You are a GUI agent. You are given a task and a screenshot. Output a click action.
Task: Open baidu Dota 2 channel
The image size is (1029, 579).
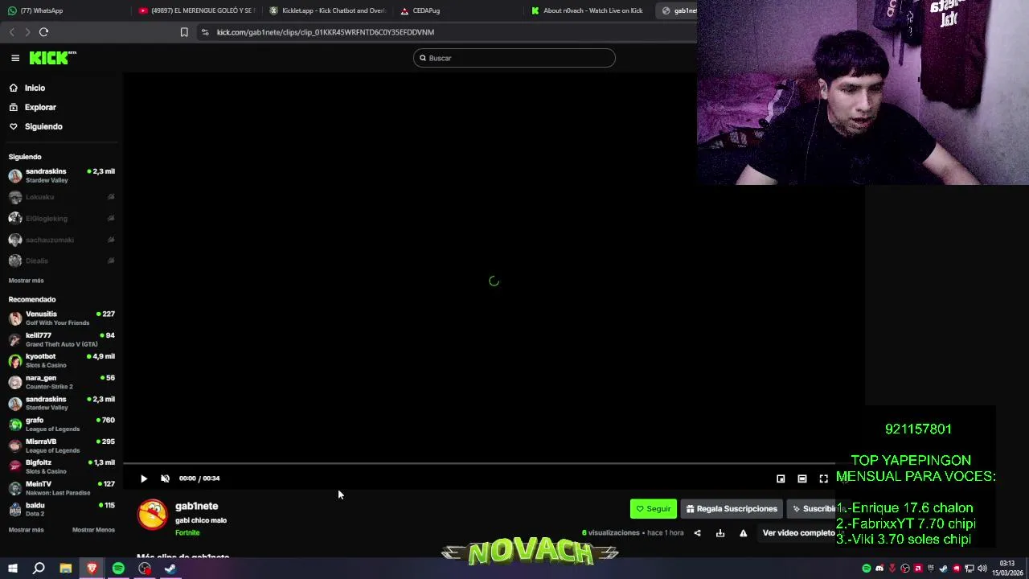pos(61,509)
